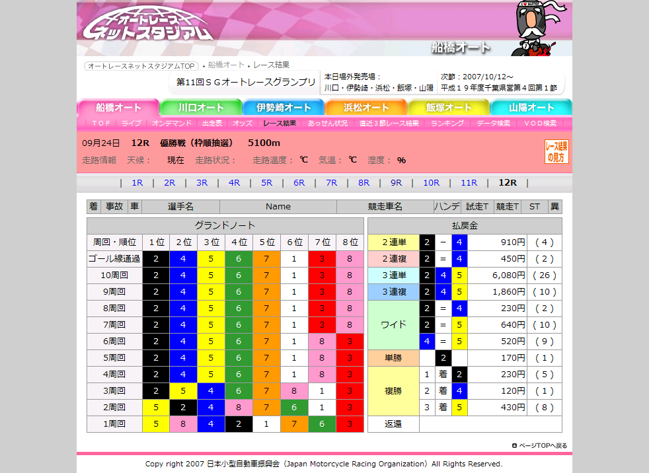
Task: Open the 出走表 submenu item
Action: click(212, 124)
